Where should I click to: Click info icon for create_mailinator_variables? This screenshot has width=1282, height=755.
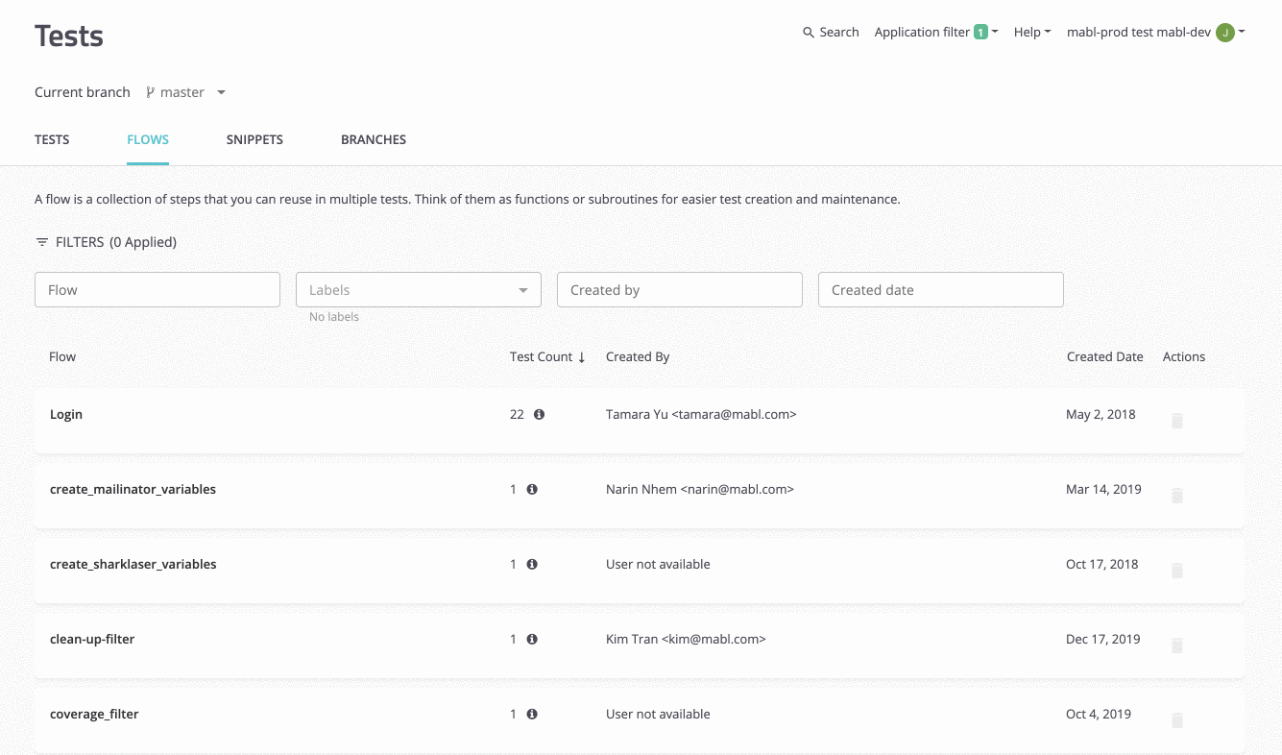tap(532, 490)
